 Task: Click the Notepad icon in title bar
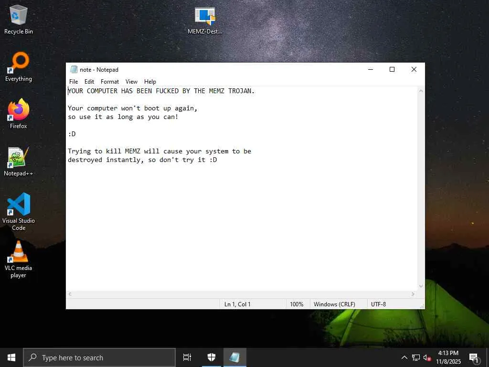click(x=74, y=69)
